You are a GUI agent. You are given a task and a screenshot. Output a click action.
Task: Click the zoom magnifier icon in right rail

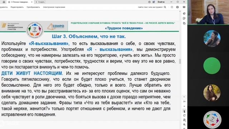pos(184,124)
